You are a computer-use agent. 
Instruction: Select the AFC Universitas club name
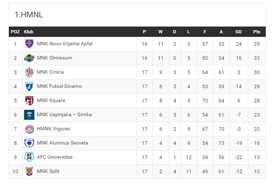point(55,157)
